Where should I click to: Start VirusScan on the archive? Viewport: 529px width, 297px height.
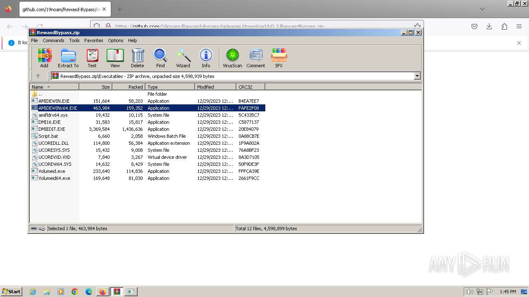232,58
